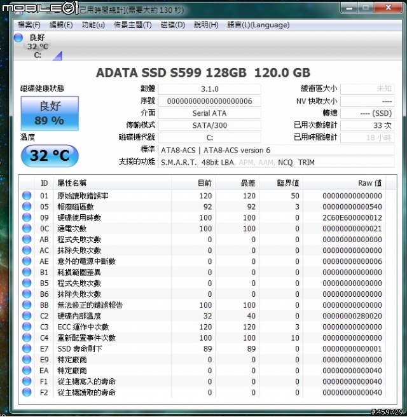Select the 硬碟內部溫度 attribute name
Screen dimensions: 407x417
[79, 316]
